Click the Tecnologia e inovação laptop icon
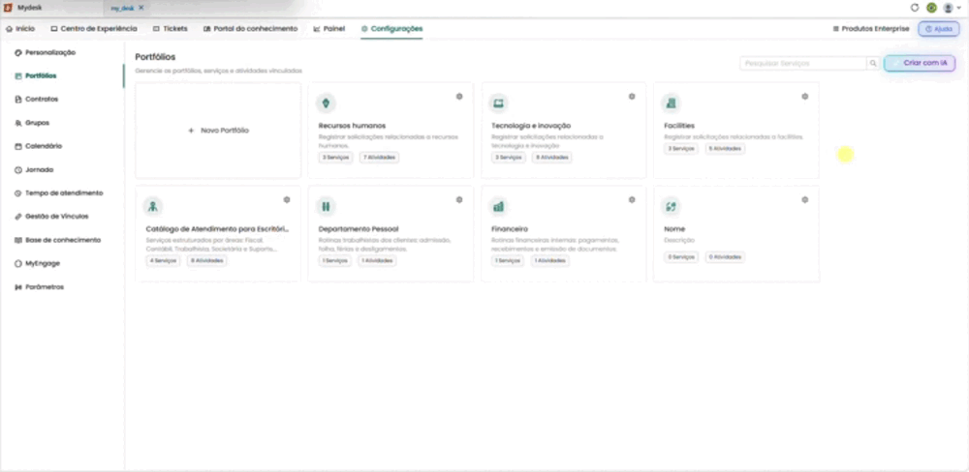This screenshot has width=969, height=472. 498,103
